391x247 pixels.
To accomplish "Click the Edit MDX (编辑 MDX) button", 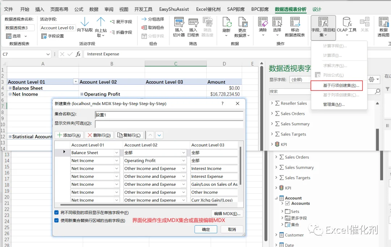I will [x=227, y=214].
